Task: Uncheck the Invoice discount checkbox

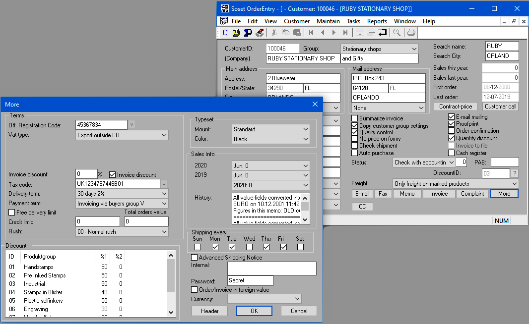Action: click(x=113, y=174)
